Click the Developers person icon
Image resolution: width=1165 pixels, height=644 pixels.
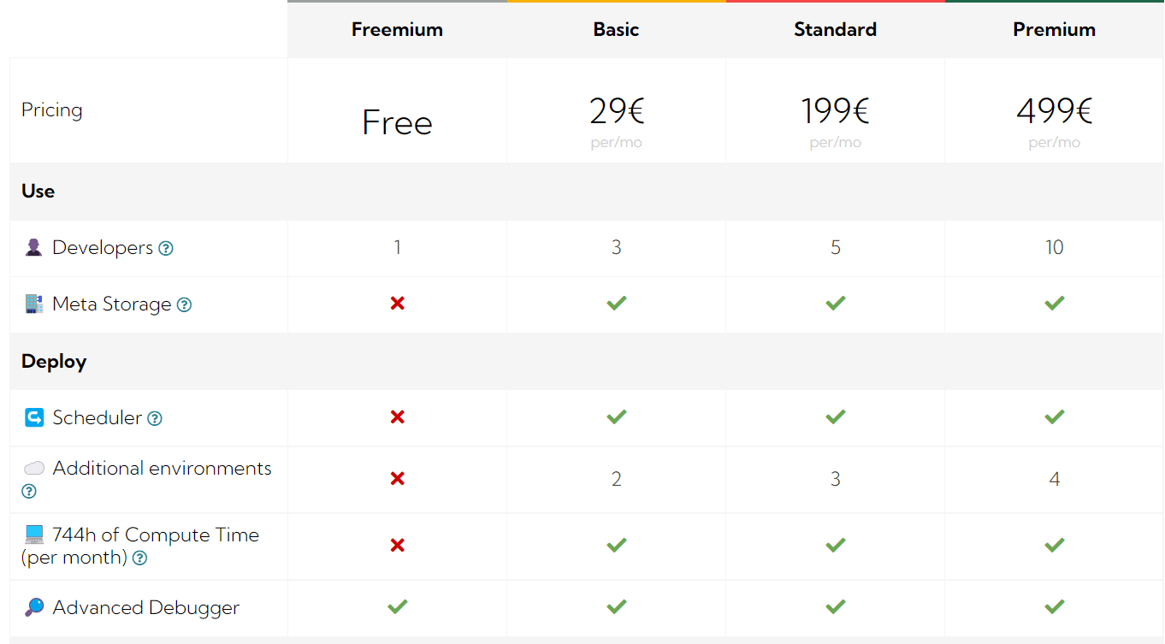pos(34,247)
